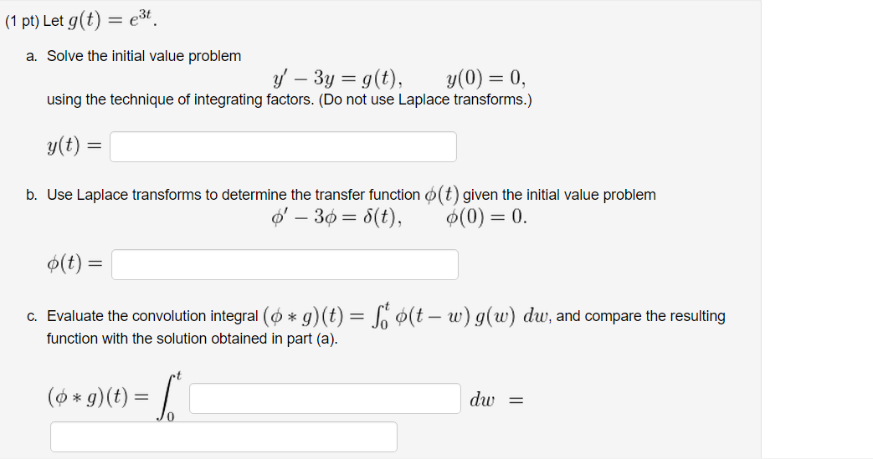The height and width of the screenshot is (459, 873).
Task: Click the large integral sign from 0 to t
Action: click(x=169, y=397)
